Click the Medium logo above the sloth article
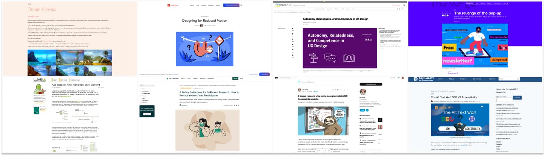 click(x=277, y=78)
